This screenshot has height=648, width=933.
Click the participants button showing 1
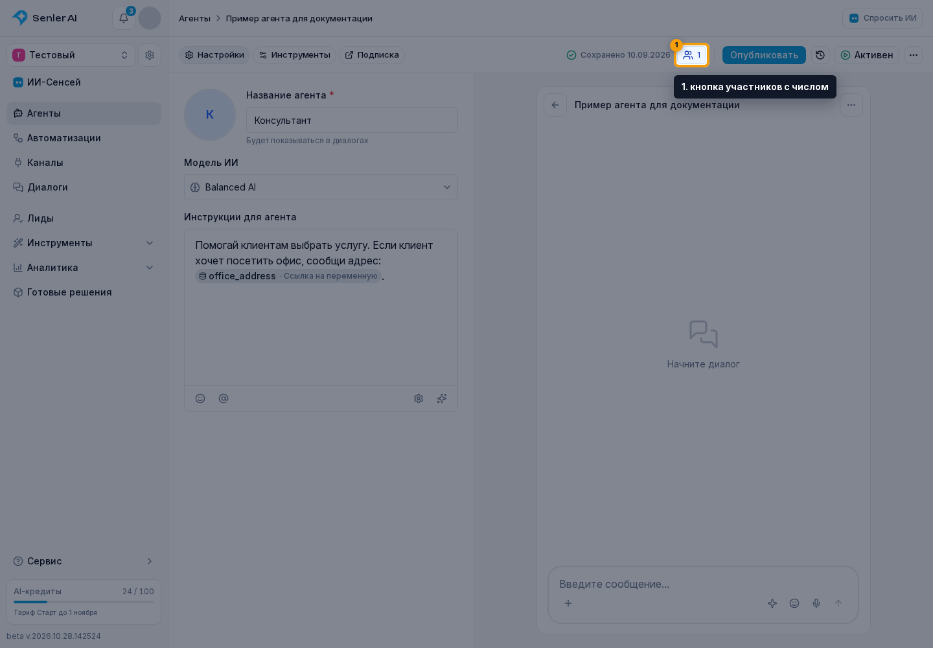pos(692,55)
